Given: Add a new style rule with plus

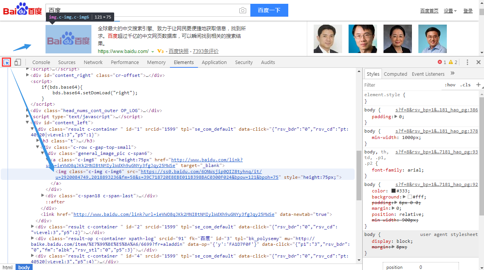Looking at the screenshot, I should point(478,85).
